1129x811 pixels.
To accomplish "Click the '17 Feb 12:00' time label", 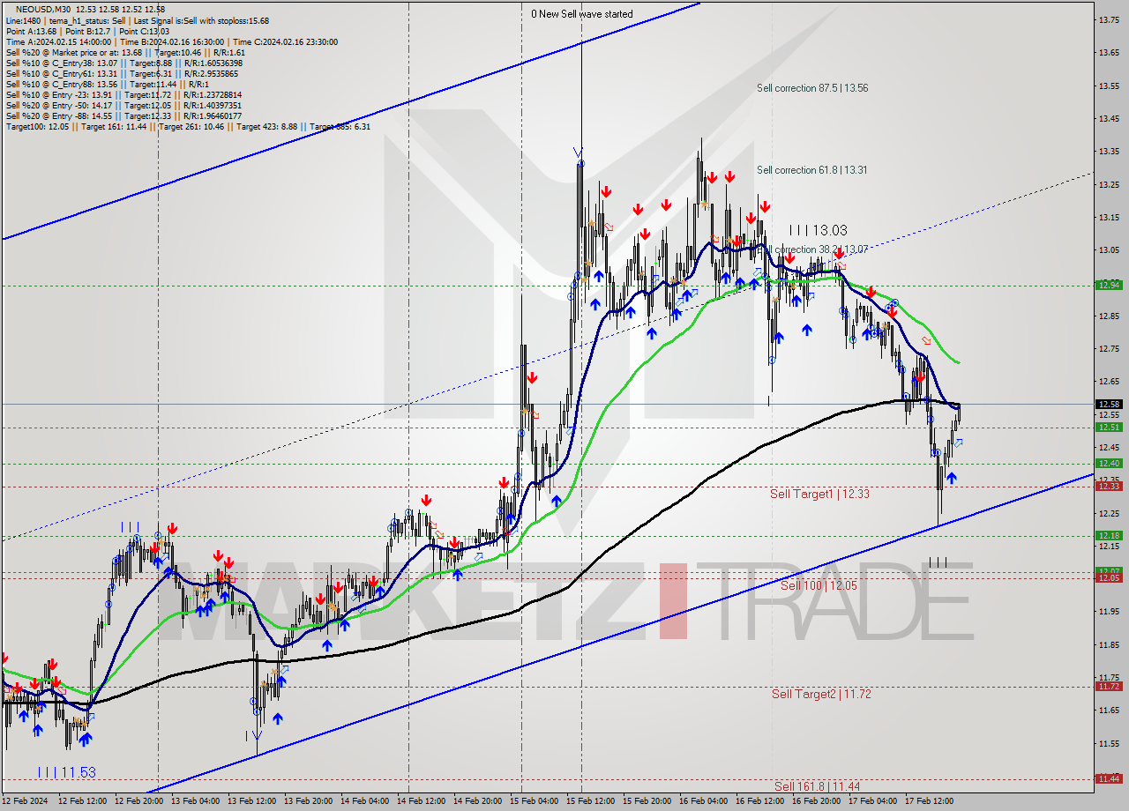I will click(929, 801).
